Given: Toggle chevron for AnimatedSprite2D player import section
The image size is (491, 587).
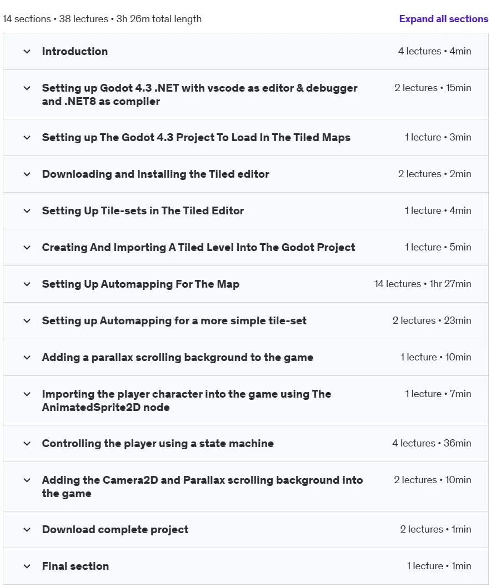Looking at the screenshot, I should (27, 394).
